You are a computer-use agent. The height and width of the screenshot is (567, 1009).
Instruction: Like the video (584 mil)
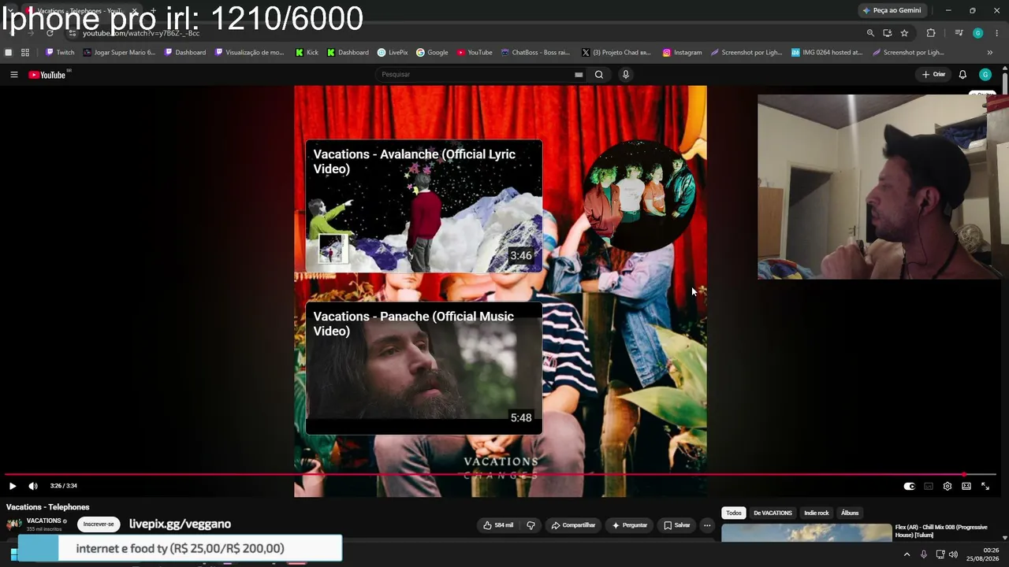click(498, 525)
